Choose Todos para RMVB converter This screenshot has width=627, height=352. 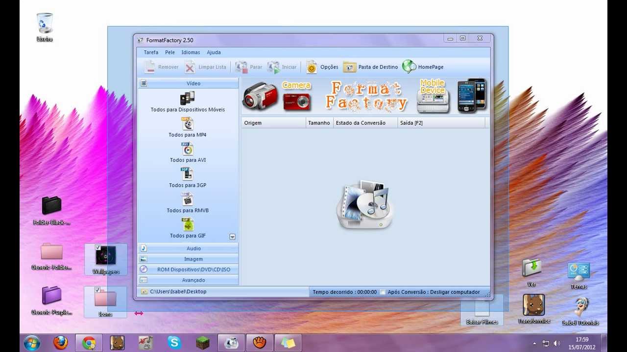coord(188,203)
